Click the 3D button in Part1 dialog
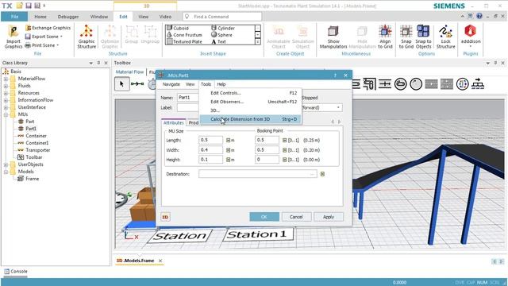Image resolution: width=508 pixels, height=286 pixels. (x=165, y=217)
